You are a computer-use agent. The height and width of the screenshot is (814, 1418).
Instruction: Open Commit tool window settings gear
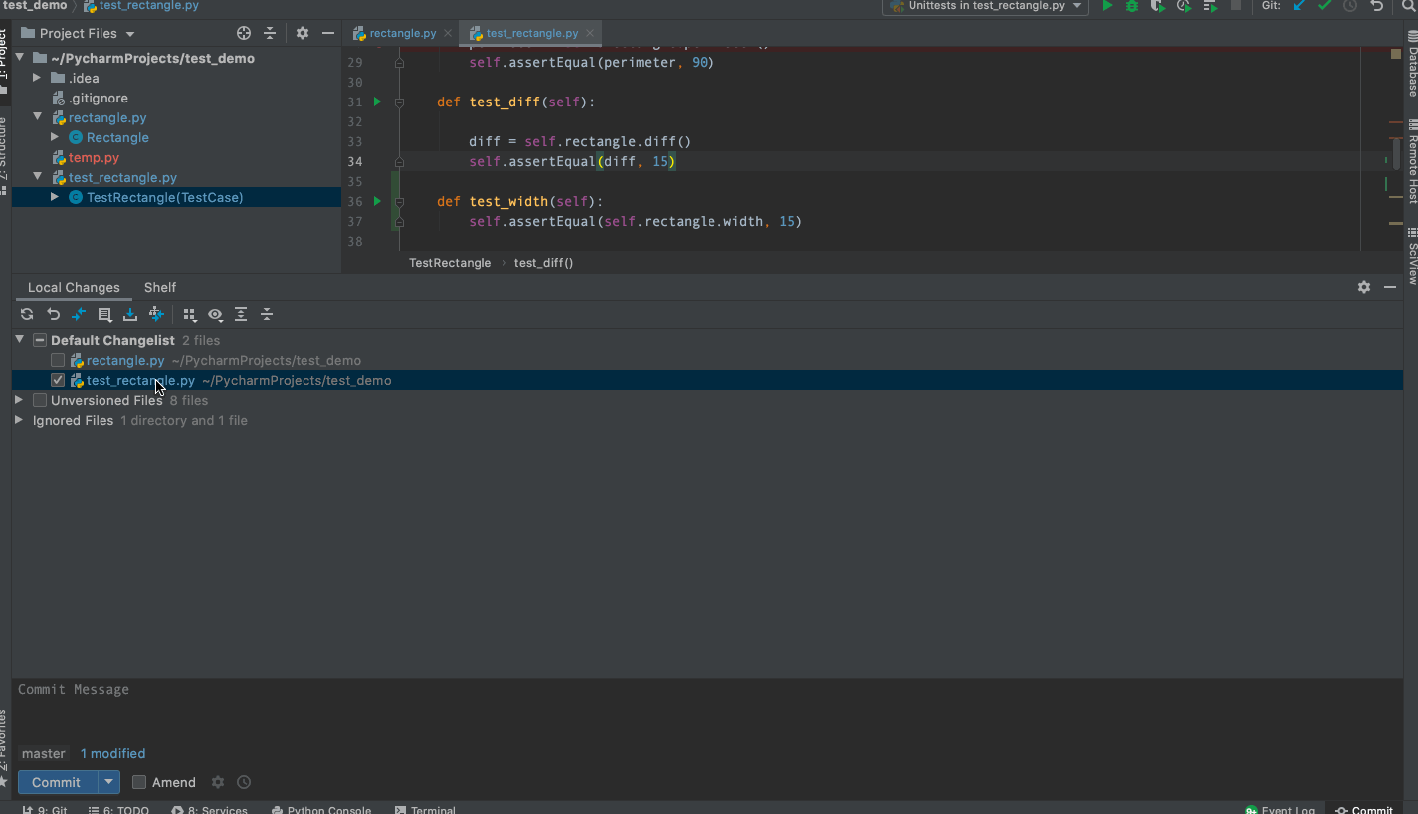click(x=1364, y=287)
